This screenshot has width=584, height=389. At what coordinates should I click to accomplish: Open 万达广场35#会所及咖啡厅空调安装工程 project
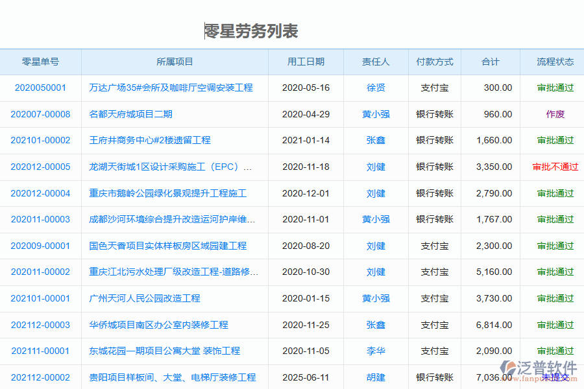pyautogui.click(x=172, y=88)
